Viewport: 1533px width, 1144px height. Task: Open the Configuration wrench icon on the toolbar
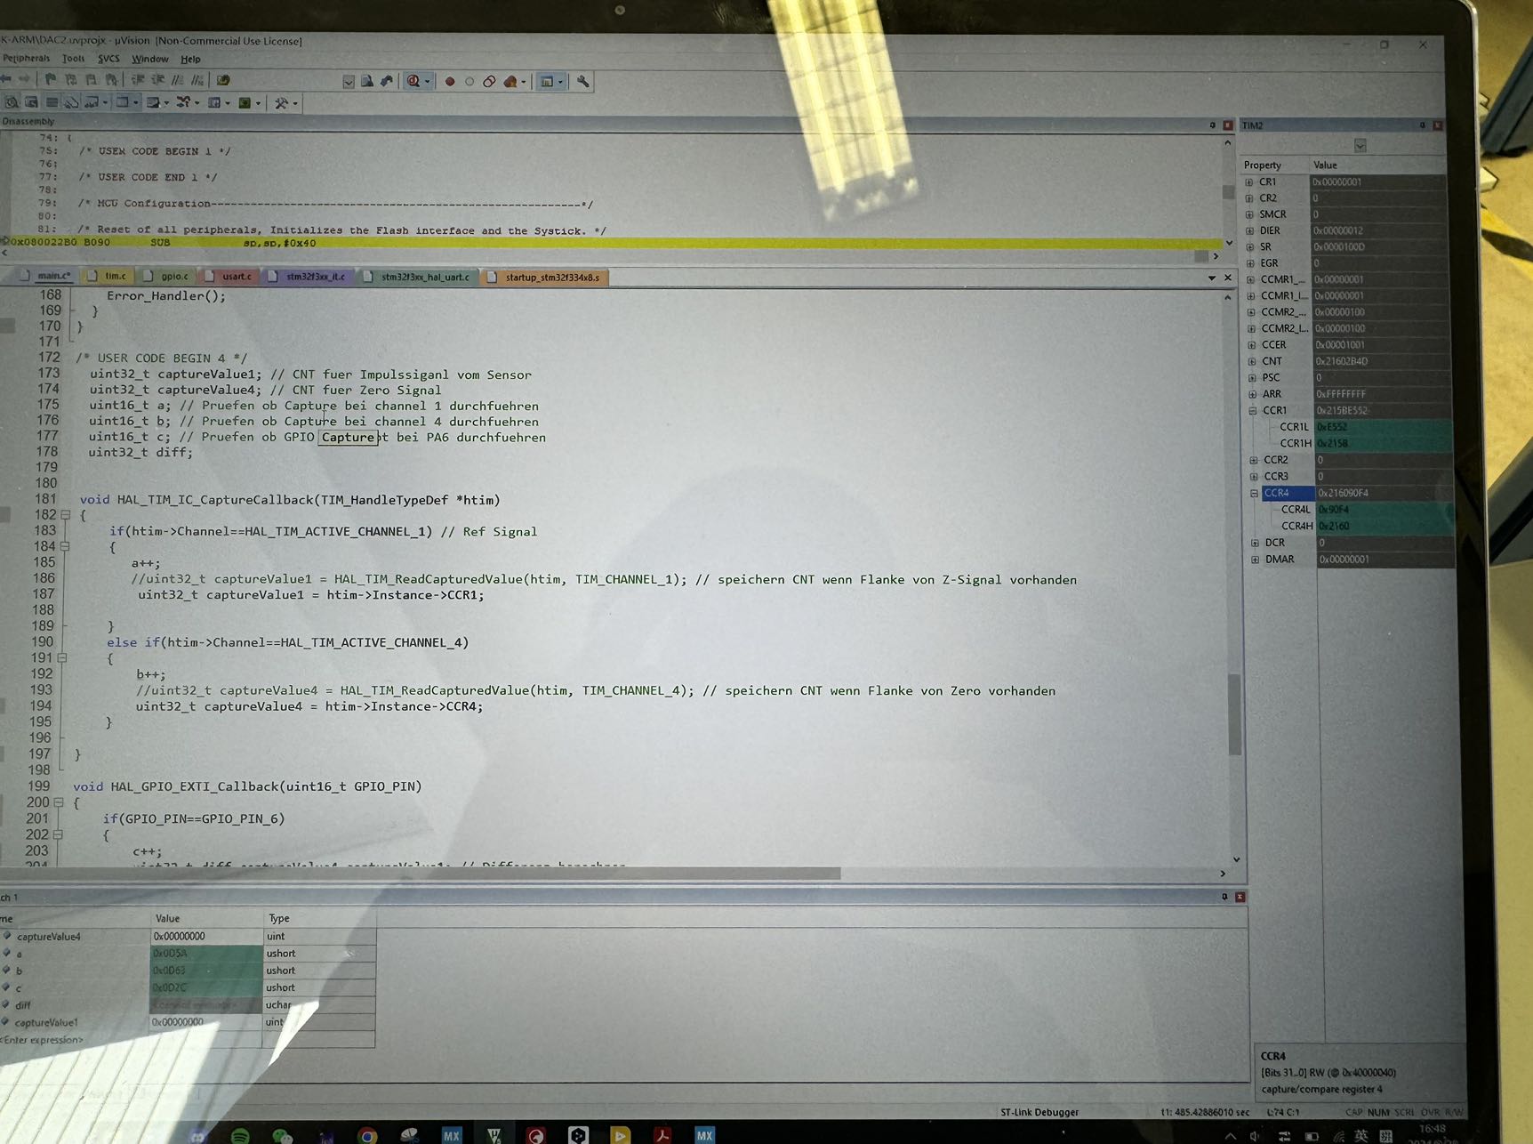click(582, 81)
